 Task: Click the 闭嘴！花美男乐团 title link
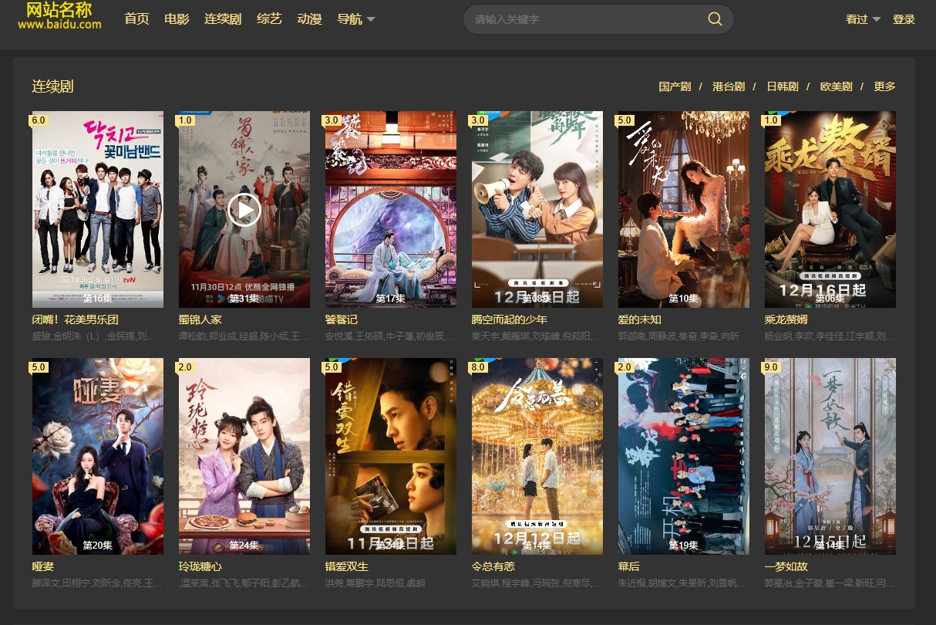coord(76,319)
